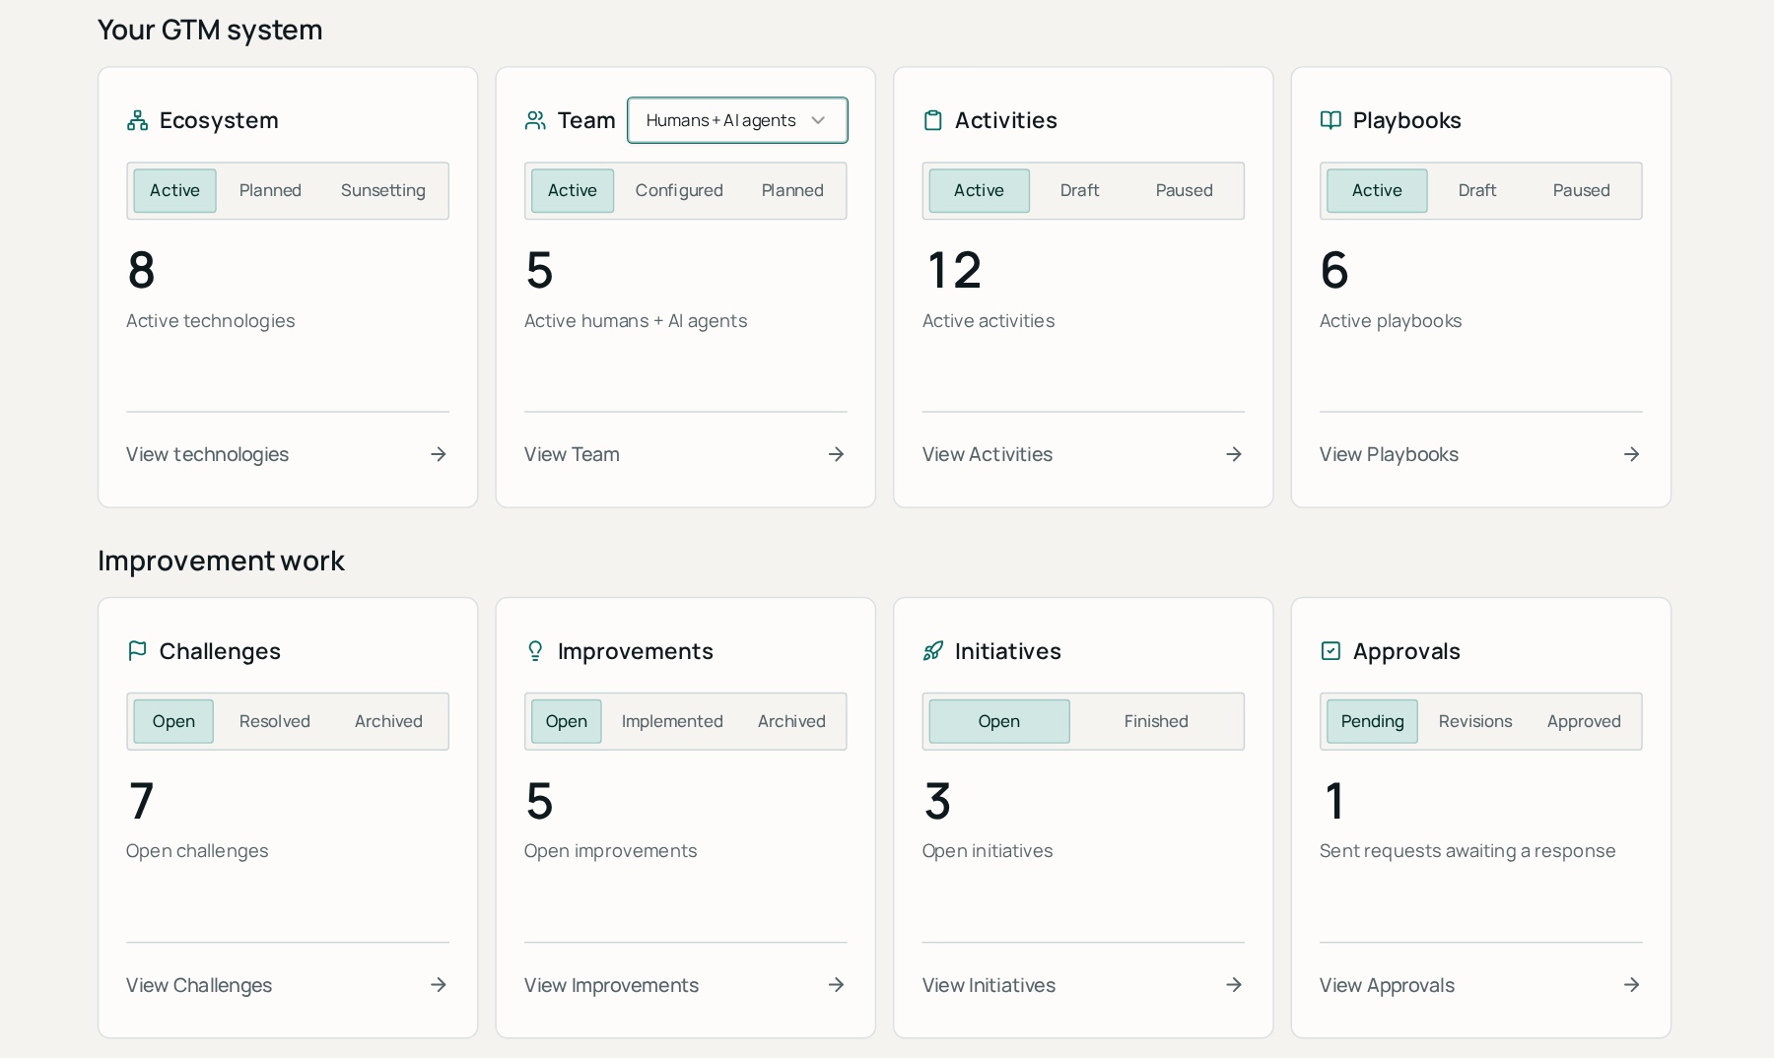This screenshot has width=1774, height=1058.
Task: Click the Initiatives rocket icon
Action: pyautogui.click(x=933, y=651)
